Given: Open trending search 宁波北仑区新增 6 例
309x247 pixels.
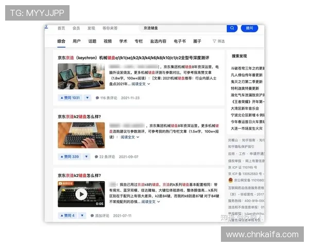Looking at the screenshot, I should 248,115.
